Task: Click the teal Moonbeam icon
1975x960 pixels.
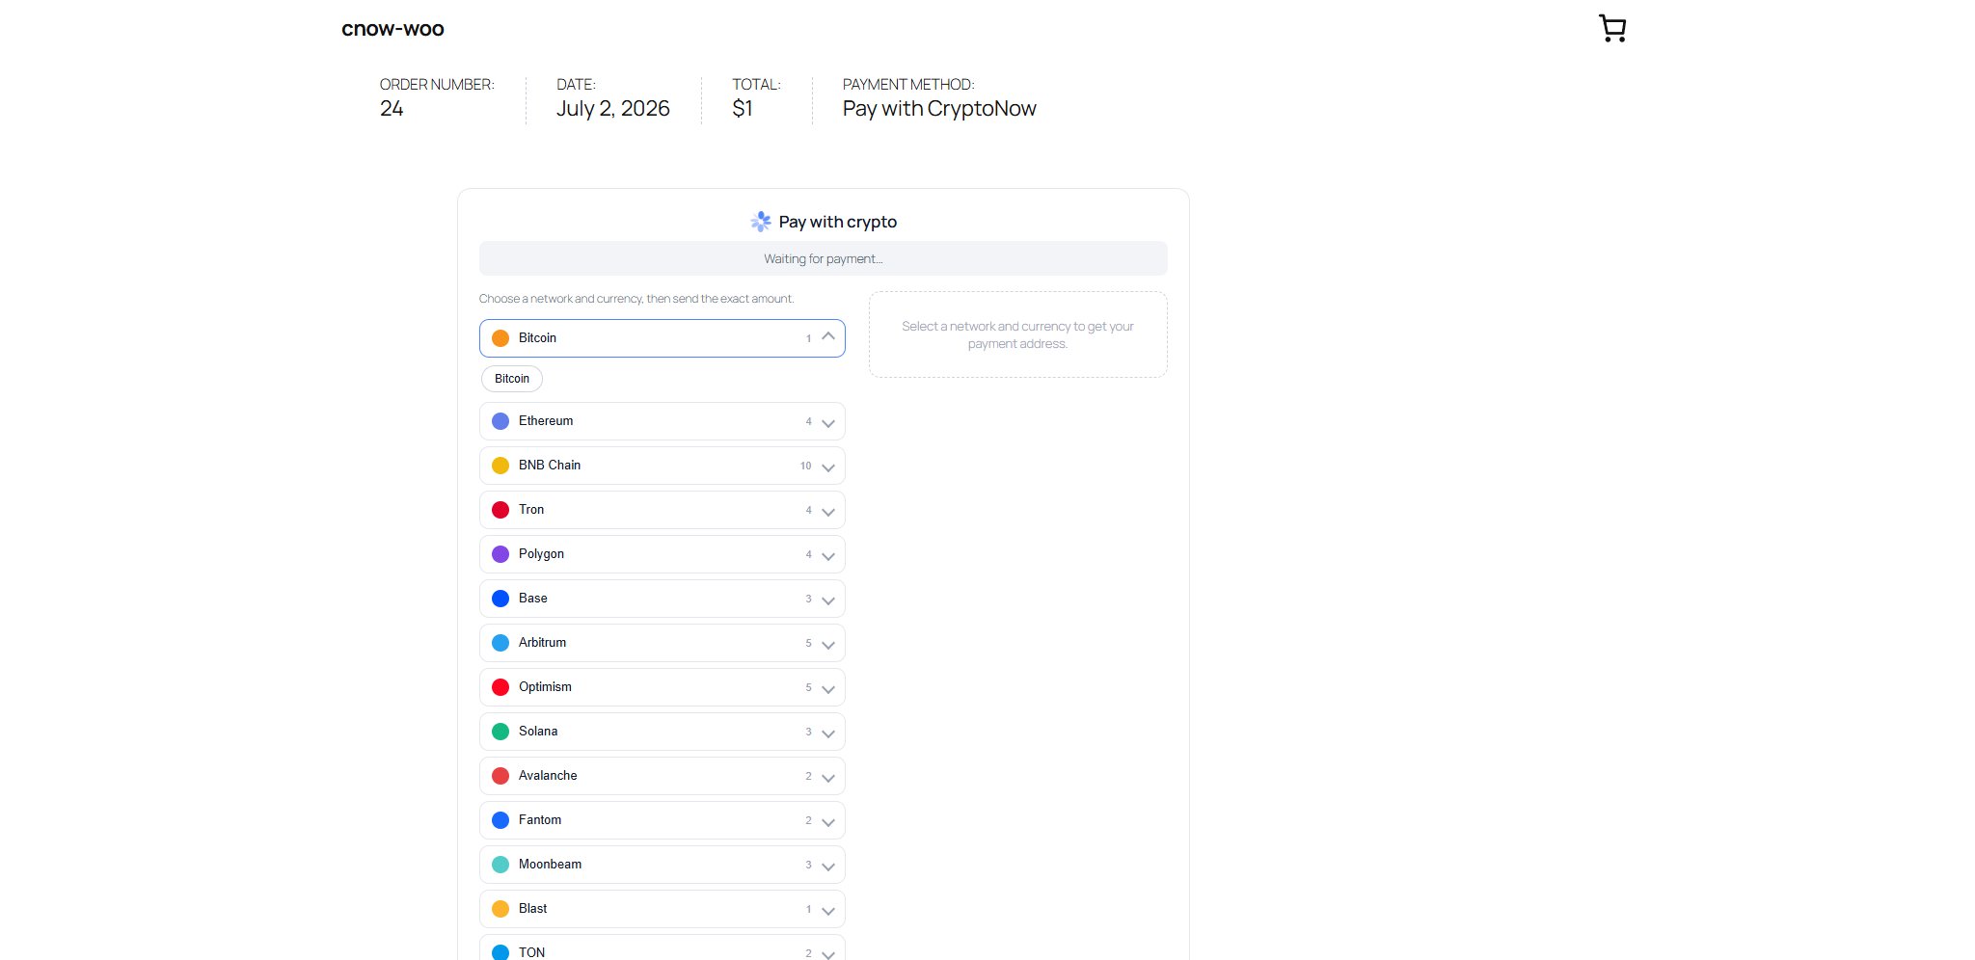Action: coord(501,865)
